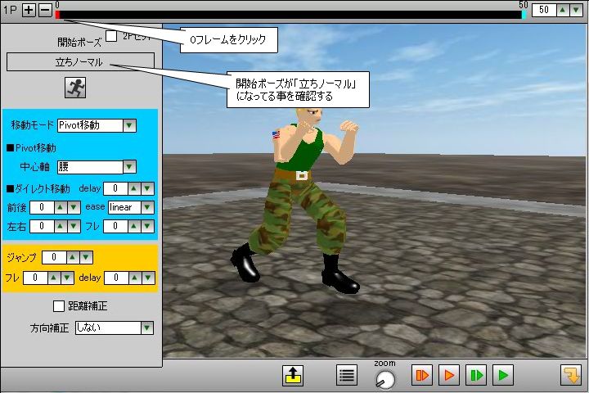Click the yellow upload arrow icon
589x393 pixels.
coord(293,375)
